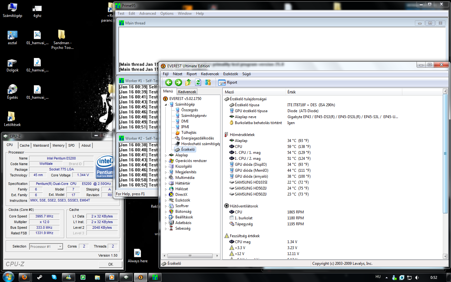Select Összegzés in EVEREST tree
Screen dimensions: 451x282
point(189,110)
